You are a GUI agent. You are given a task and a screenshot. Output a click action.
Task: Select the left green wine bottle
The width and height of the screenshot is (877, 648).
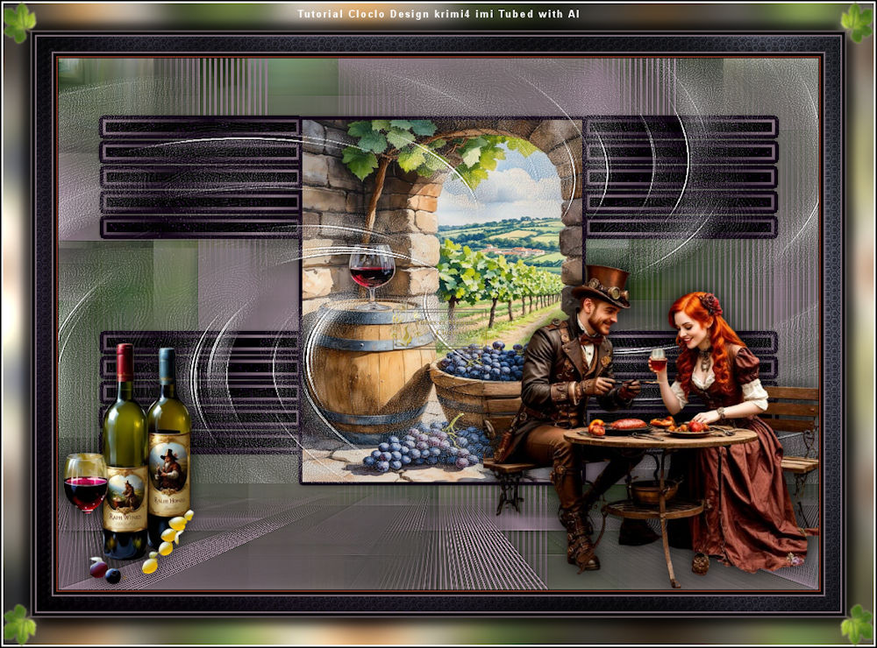click(125, 455)
